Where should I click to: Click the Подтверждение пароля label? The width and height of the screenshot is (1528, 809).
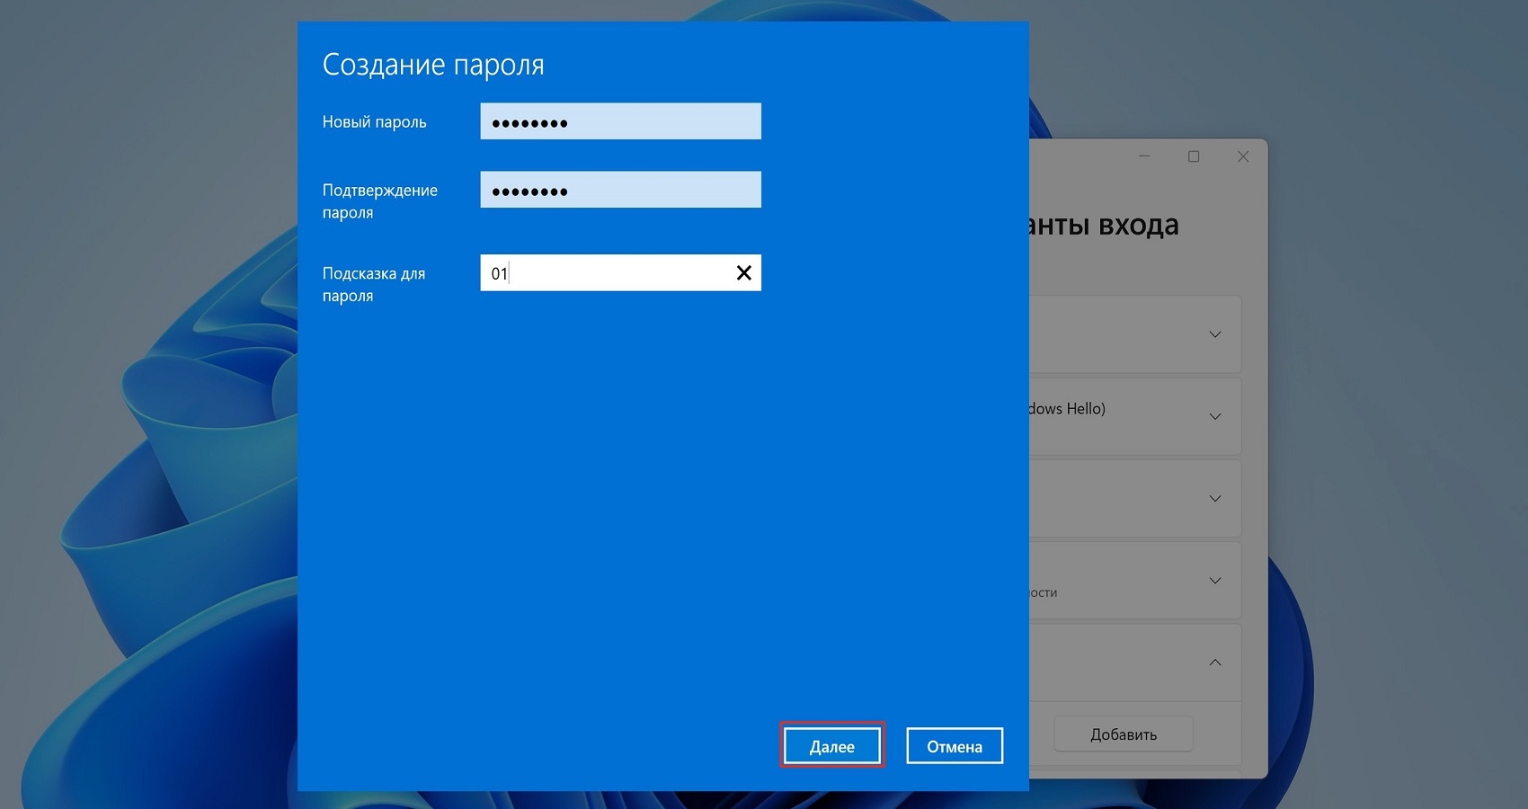[380, 201]
